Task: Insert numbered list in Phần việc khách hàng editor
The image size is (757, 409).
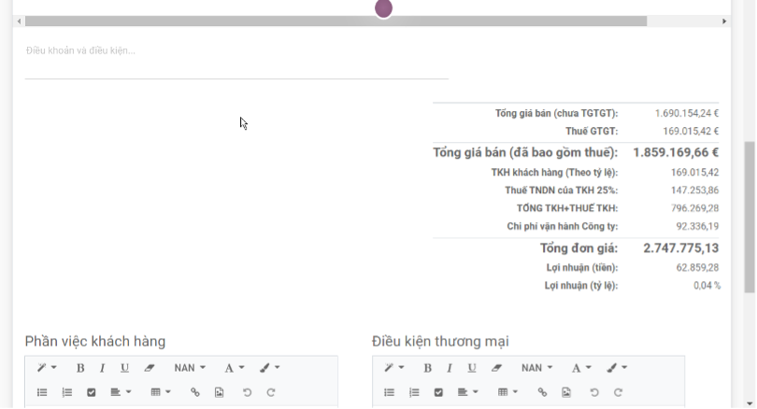Action: pyautogui.click(x=66, y=392)
